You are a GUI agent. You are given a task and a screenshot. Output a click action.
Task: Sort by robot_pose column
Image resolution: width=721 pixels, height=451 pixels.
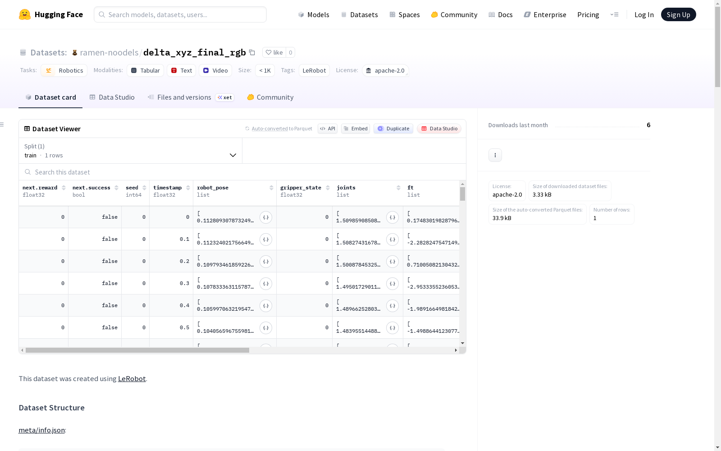click(271, 188)
